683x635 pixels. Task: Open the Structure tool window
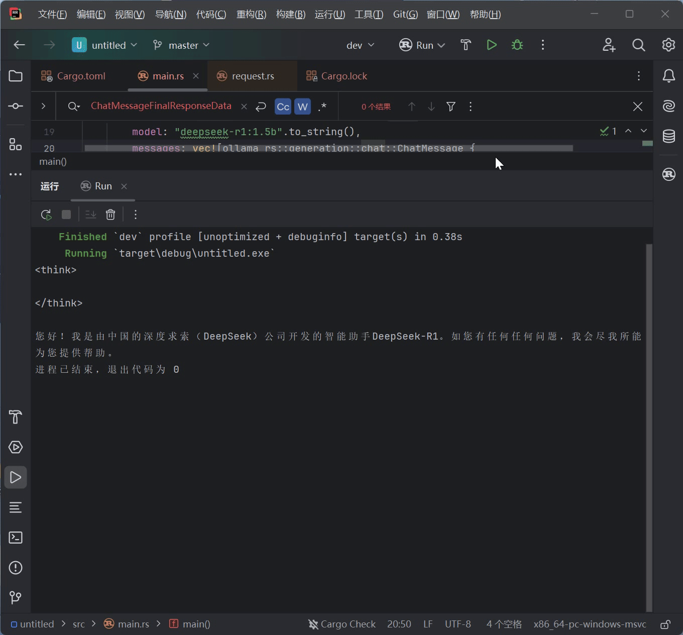point(16,145)
